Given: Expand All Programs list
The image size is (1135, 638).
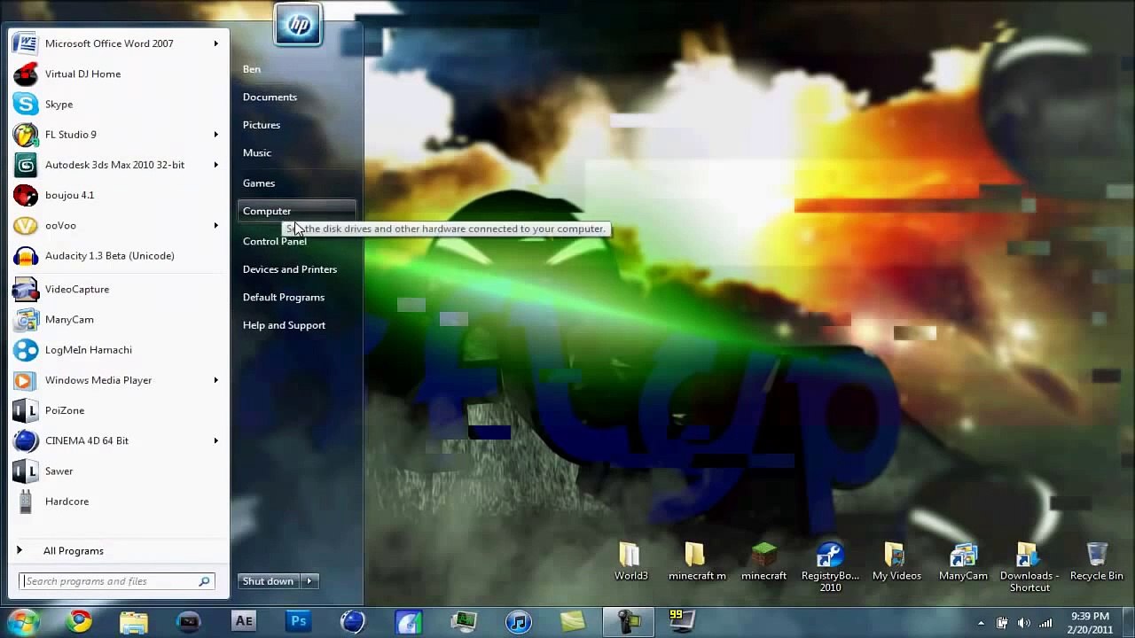Looking at the screenshot, I should tap(73, 551).
